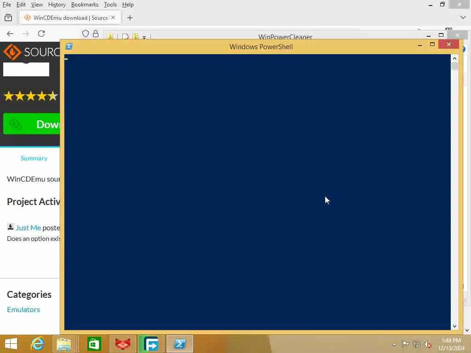Click the muted volume tray icon
The image size is (471, 353).
point(427,344)
